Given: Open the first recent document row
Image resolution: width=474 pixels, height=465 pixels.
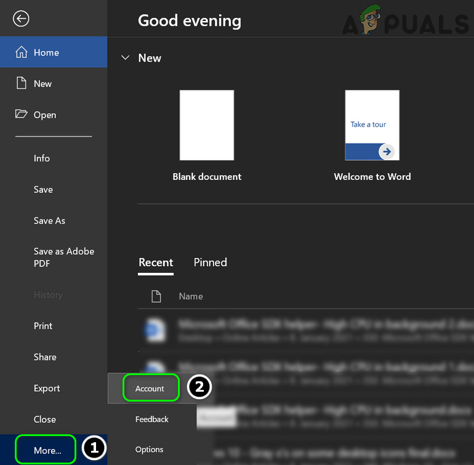Looking at the screenshot, I should 306,330.
